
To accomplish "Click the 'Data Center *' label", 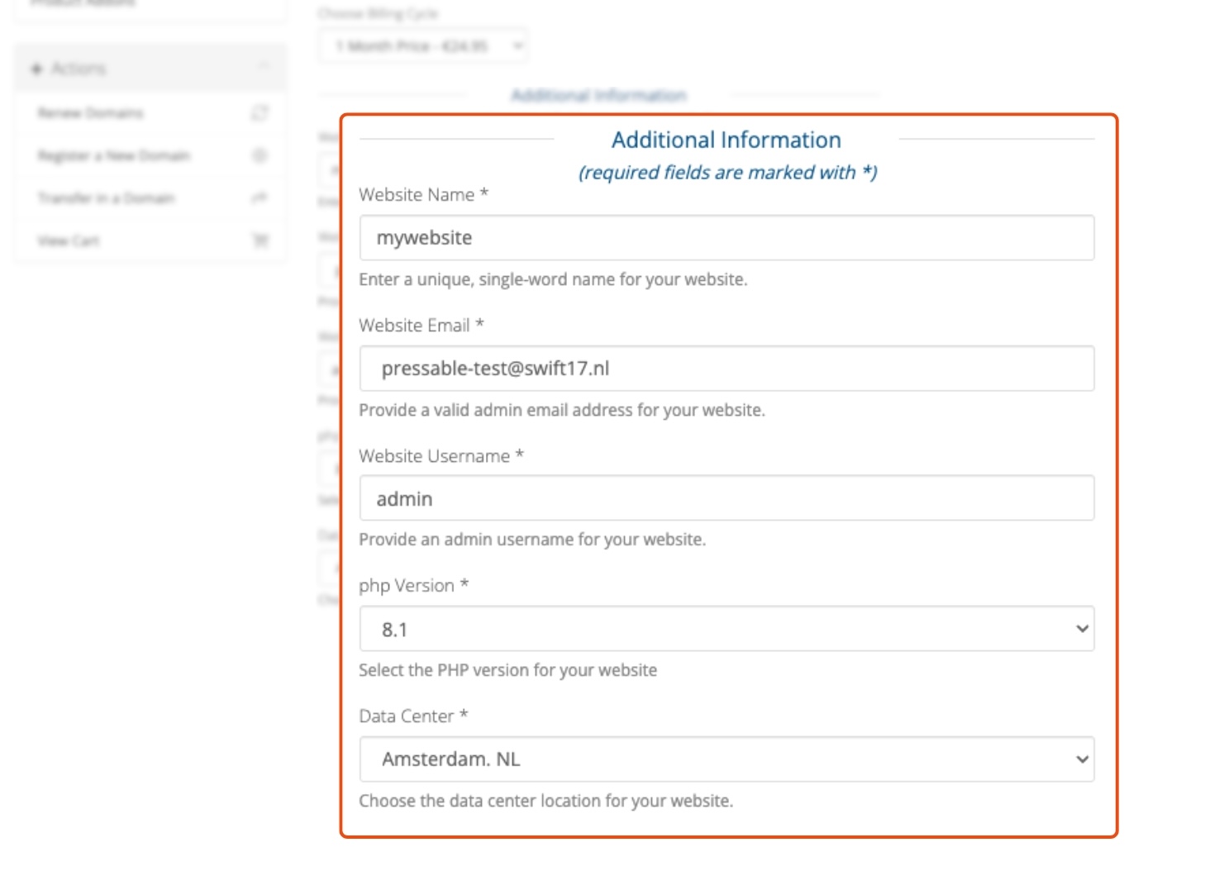I will 412,716.
